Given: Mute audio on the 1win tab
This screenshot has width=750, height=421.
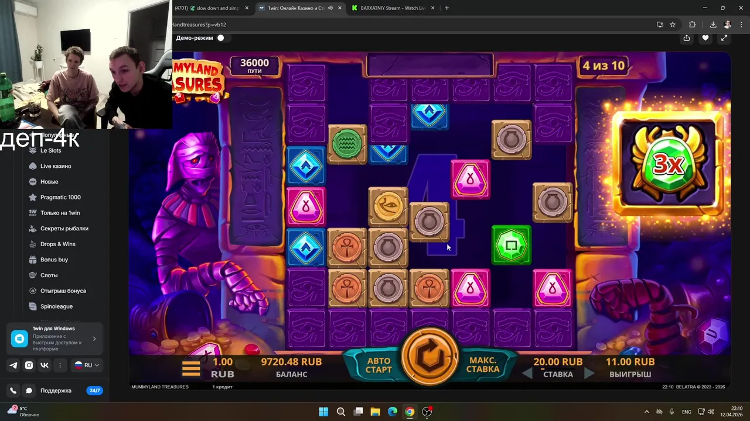Looking at the screenshot, I should [x=330, y=8].
